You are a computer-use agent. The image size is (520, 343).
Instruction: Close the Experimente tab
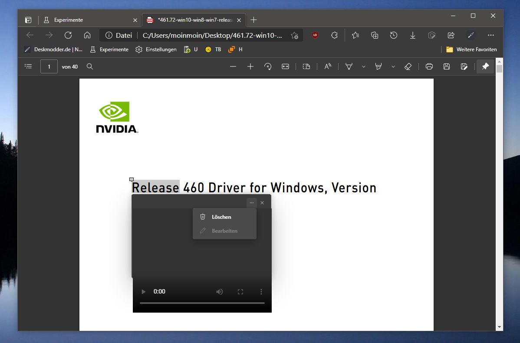pos(135,20)
